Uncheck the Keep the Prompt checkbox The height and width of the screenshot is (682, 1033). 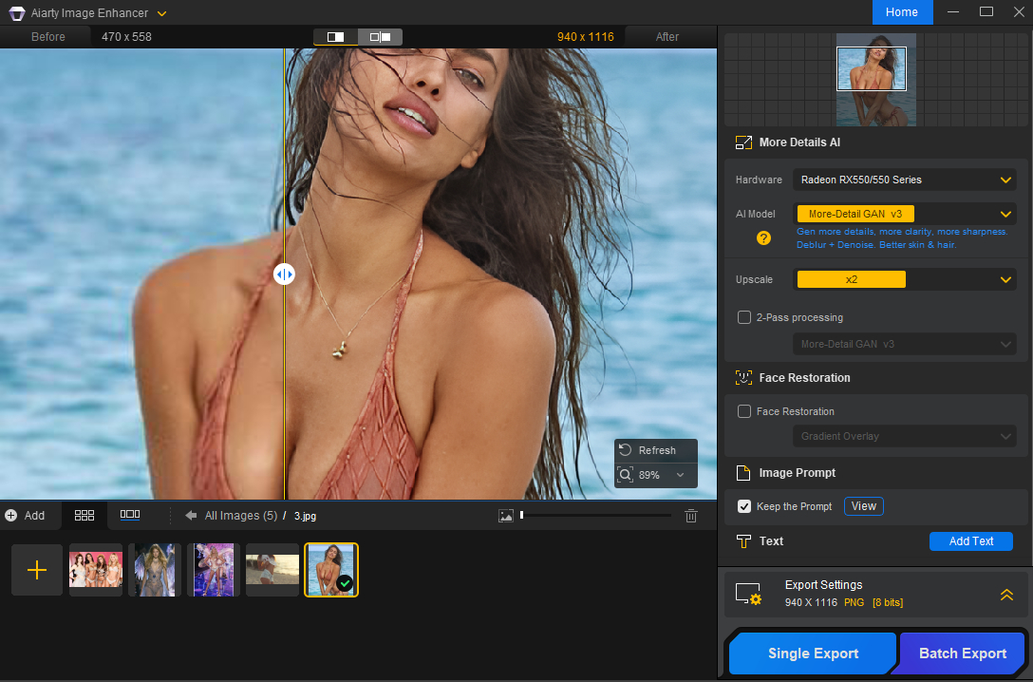[x=745, y=506]
